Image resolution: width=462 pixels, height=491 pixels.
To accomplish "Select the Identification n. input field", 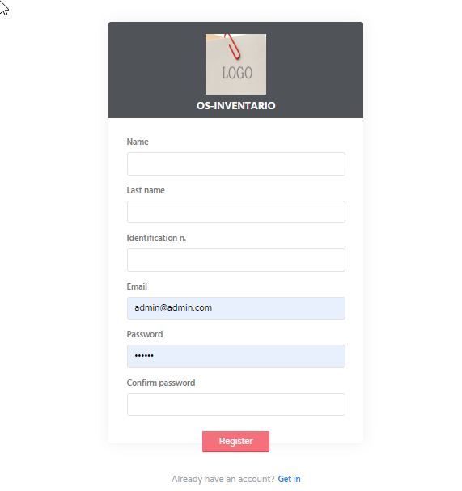I will pyautogui.click(x=236, y=260).
